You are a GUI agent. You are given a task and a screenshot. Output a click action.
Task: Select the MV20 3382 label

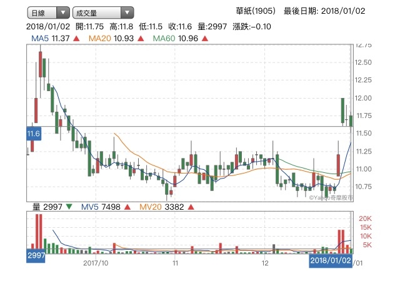click(x=161, y=207)
